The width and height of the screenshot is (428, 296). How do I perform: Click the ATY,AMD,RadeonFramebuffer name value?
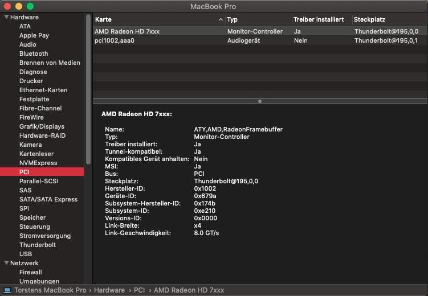[238, 129]
